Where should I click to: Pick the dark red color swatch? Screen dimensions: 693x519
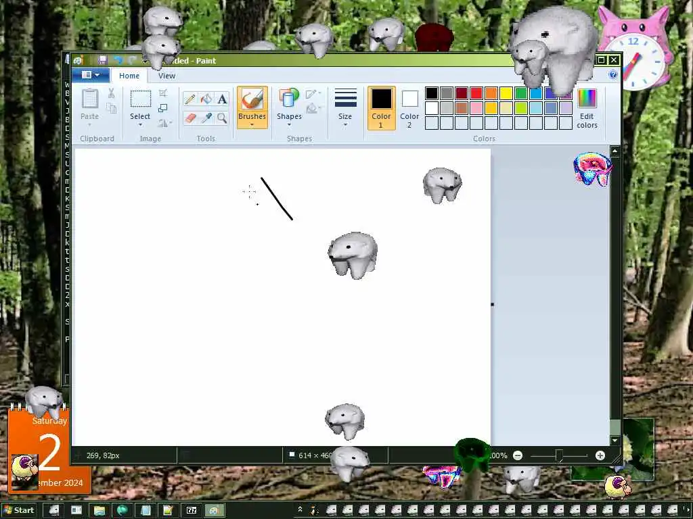pos(462,93)
